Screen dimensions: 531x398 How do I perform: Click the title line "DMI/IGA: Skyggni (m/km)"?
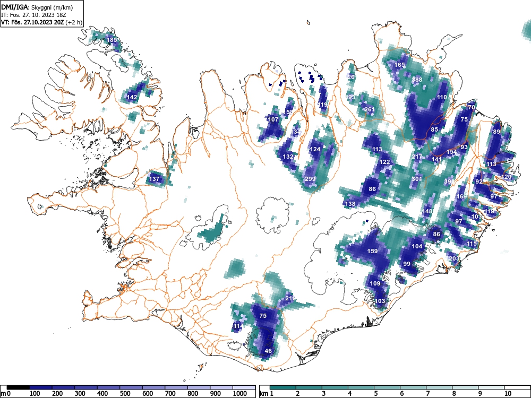coord(37,7)
